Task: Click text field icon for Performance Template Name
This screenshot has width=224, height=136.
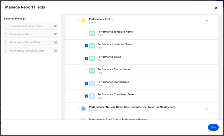Action: click(x=92, y=33)
